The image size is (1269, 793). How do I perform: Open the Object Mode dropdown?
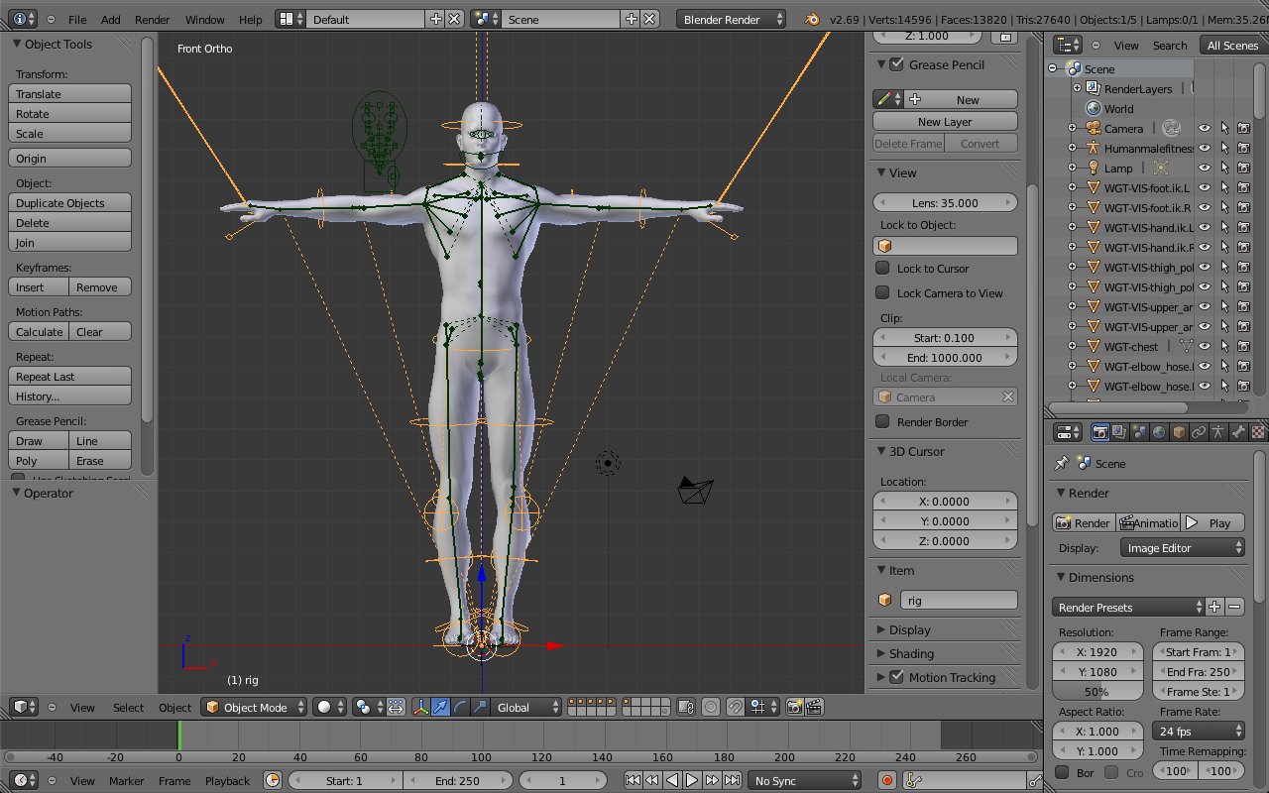253,707
